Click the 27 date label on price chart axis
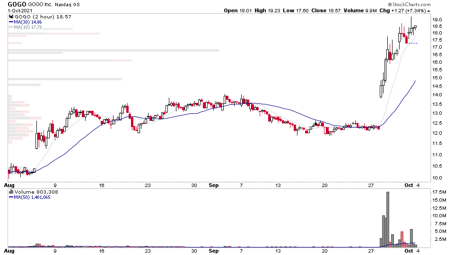Image resolution: width=454 pixels, height=255 pixels. click(371, 185)
